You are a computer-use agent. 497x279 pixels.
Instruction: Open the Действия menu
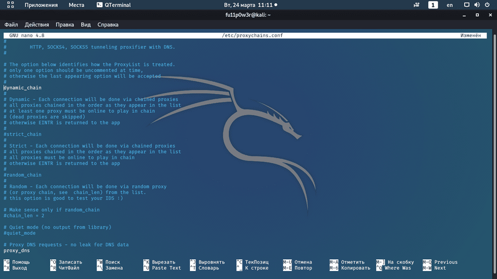[x=37, y=25]
